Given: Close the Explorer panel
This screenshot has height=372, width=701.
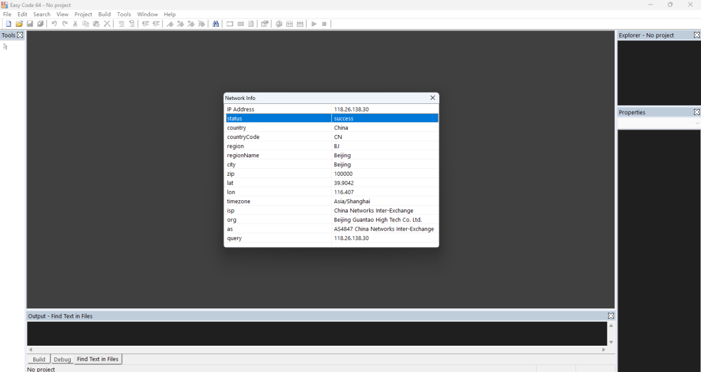Looking at the screenshot, I should 696,35.
